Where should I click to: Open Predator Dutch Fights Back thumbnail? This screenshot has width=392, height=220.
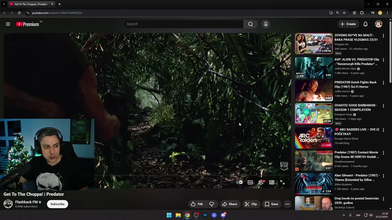pyautogui.click(x=314, y=91)
